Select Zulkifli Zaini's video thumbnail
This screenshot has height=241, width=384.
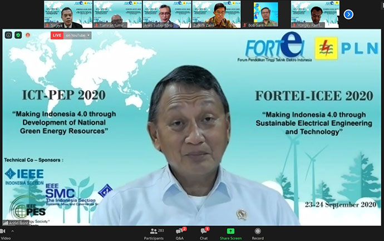[215, 14]
